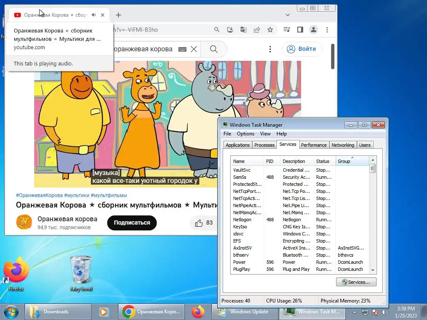This screenshot has height=320, width=427.
Task: Switch to the Performance tab
Action: tap(314, 145)
